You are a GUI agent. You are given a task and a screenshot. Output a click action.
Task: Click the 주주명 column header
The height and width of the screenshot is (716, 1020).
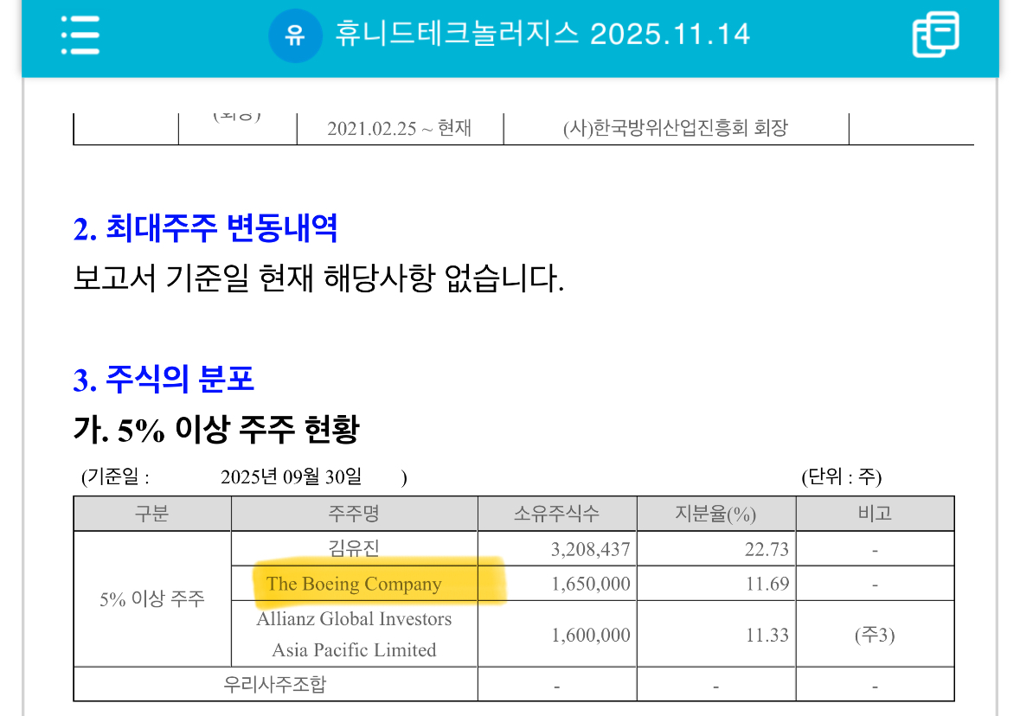[x=355, y=513]
